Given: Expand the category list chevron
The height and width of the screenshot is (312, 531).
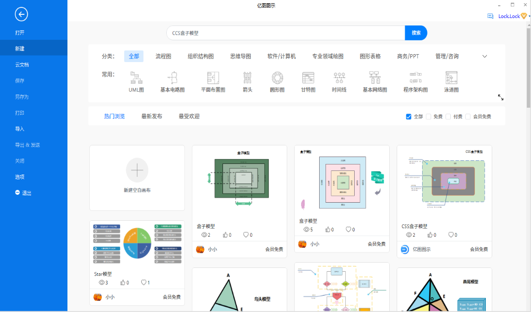Looking at the screenshot, I should pyautogui.click(x=484, y=56).
